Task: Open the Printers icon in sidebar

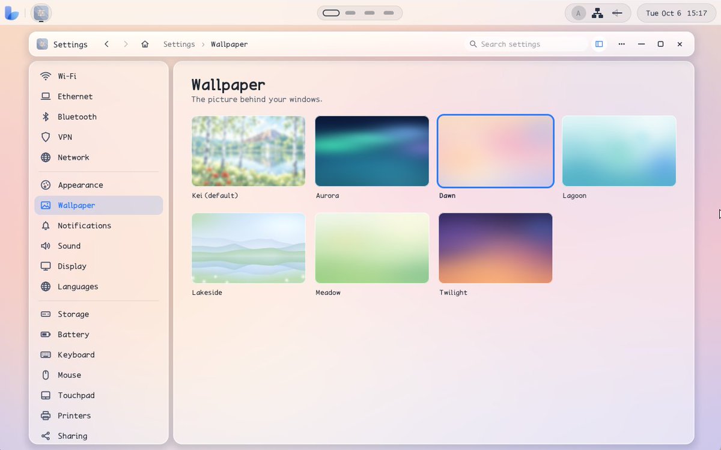Action: tap(46, 416)
